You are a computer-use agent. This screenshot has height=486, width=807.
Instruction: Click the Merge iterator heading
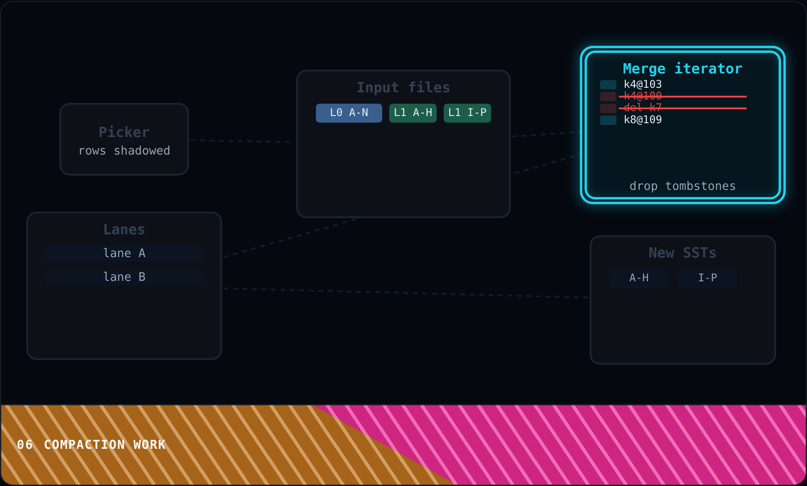(682, 69)
